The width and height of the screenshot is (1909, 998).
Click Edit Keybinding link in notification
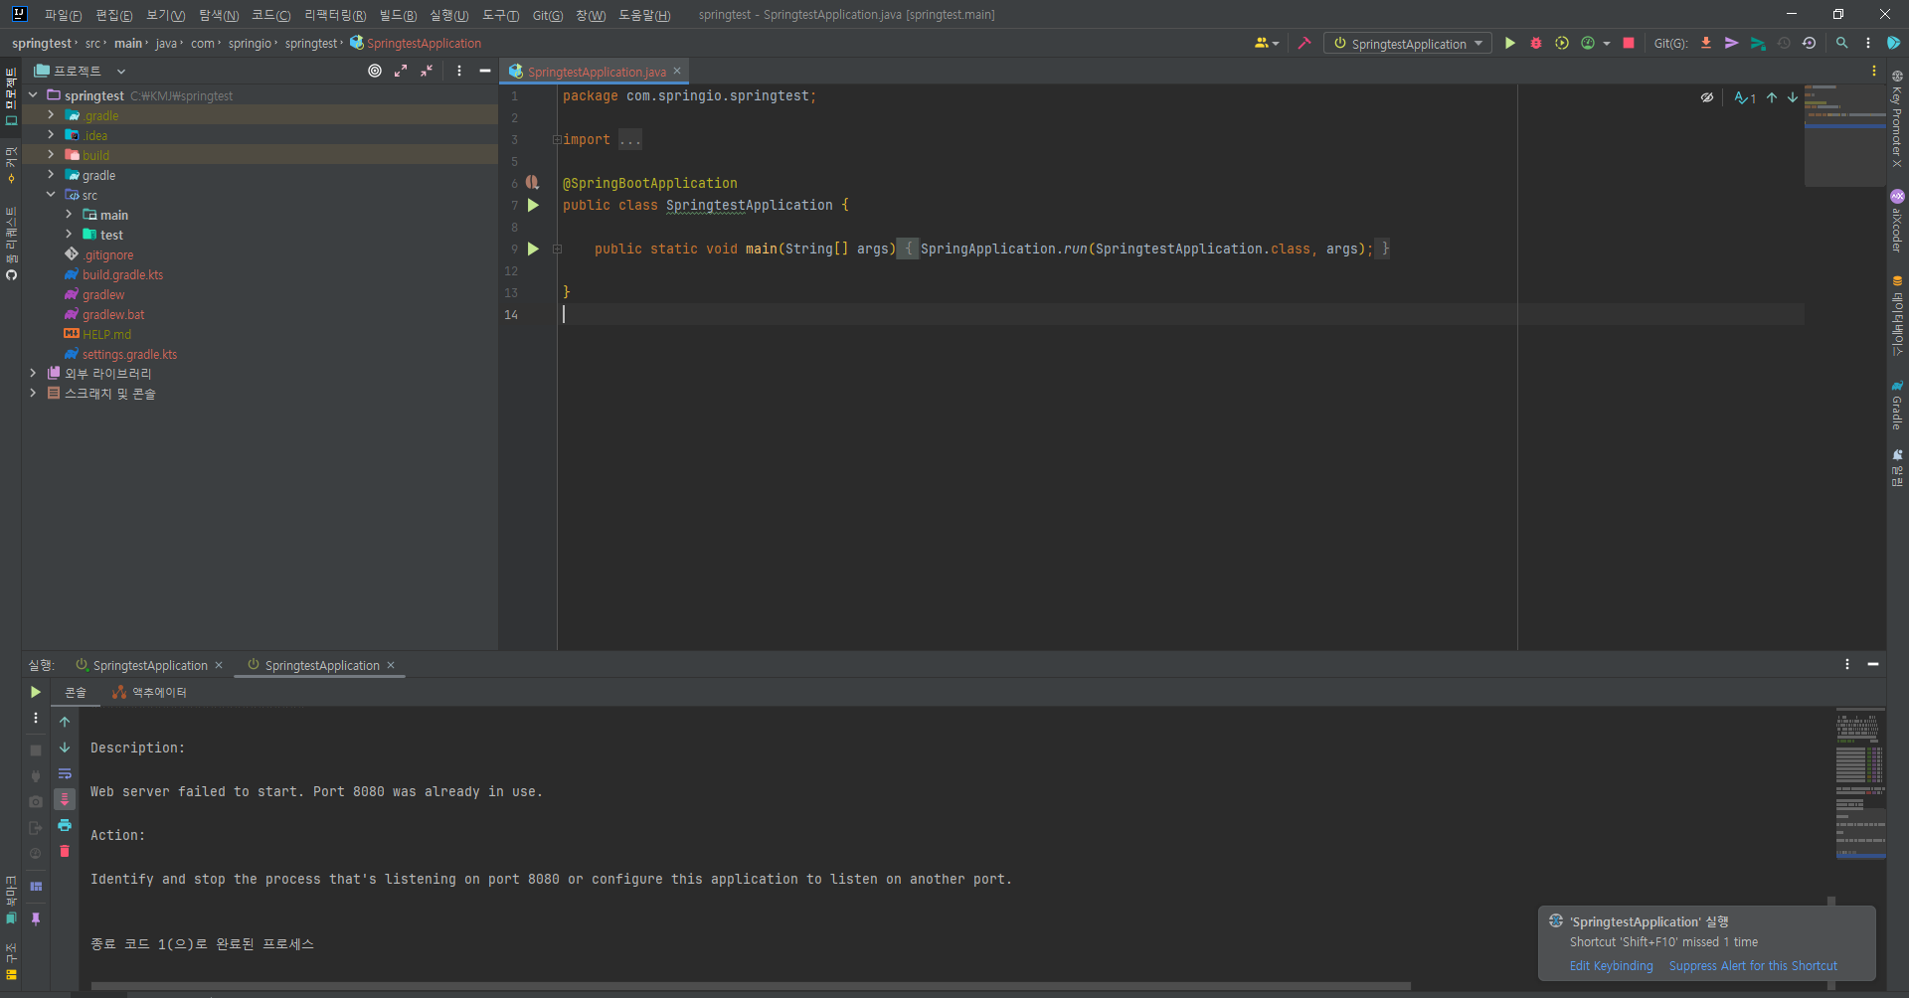coord(1611,965)
